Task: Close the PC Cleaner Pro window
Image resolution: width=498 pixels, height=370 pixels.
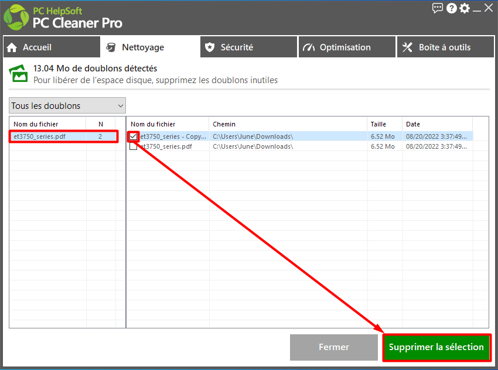Action: tap(489, 8)
